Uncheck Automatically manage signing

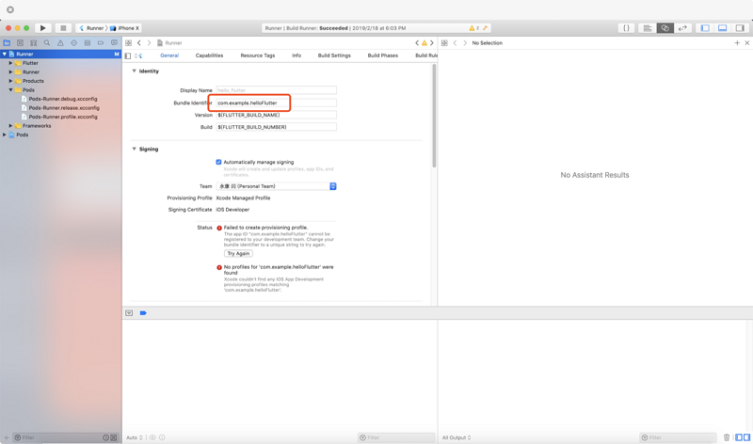(x=218, y=162)
